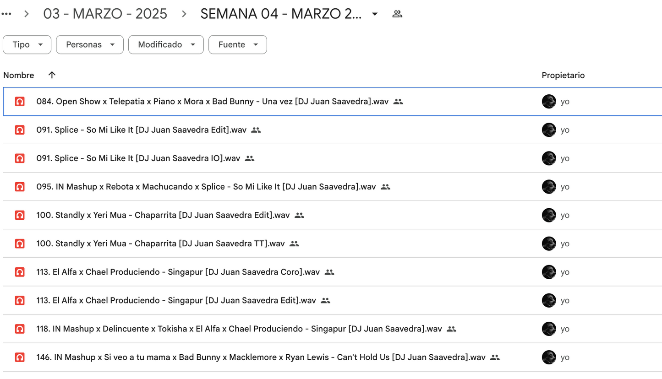Click the audio file icon for '084. Open Show'
Image resolution: width=662 pixels, height=379 pixels.
pyautogui.click(x=20, y=101)
